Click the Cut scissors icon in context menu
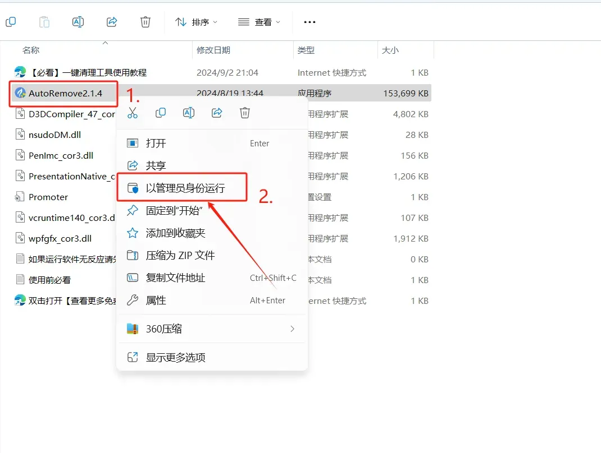The width and height of the screenshot is (601, 453). pyautogui.click(x=133, y=113)
